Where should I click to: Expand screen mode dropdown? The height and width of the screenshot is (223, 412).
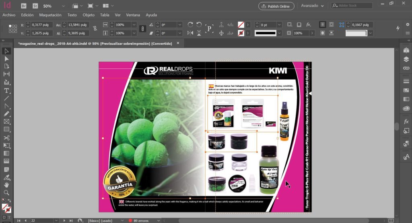coord(97,6)
